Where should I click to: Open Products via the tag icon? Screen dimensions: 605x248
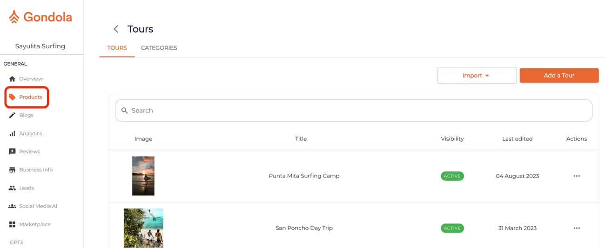point(12,97)
